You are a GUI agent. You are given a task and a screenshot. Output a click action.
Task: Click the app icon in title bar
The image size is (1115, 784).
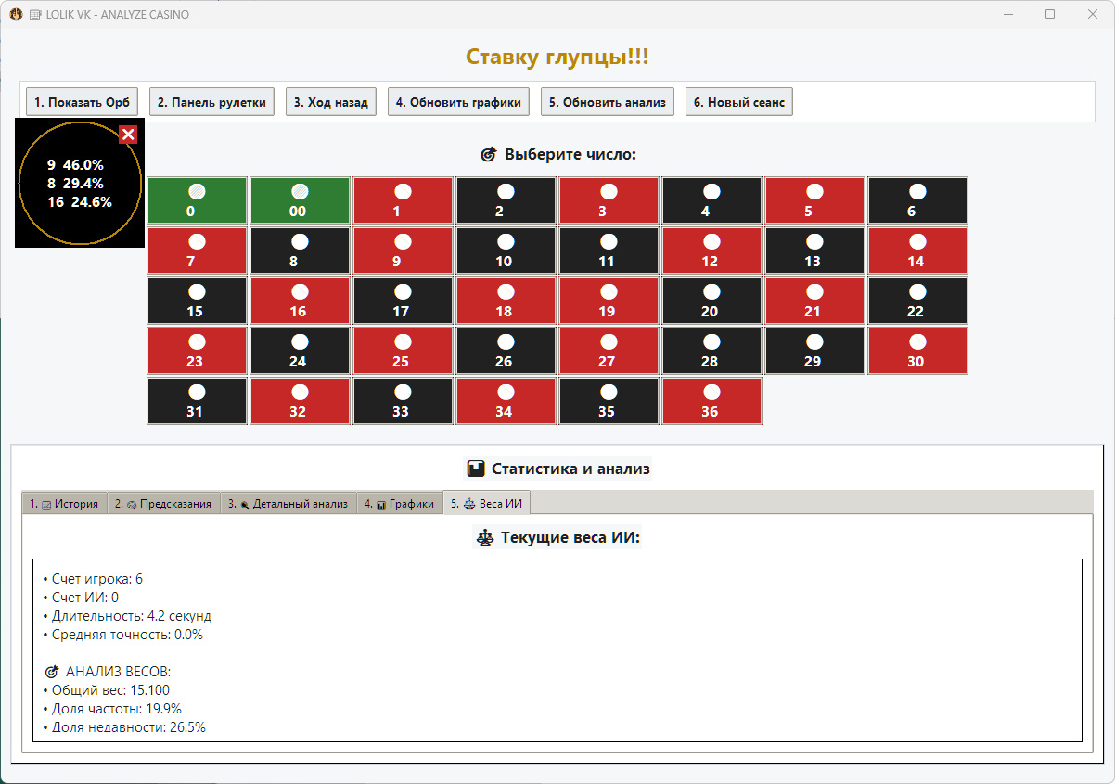click(x=16, y=14)
